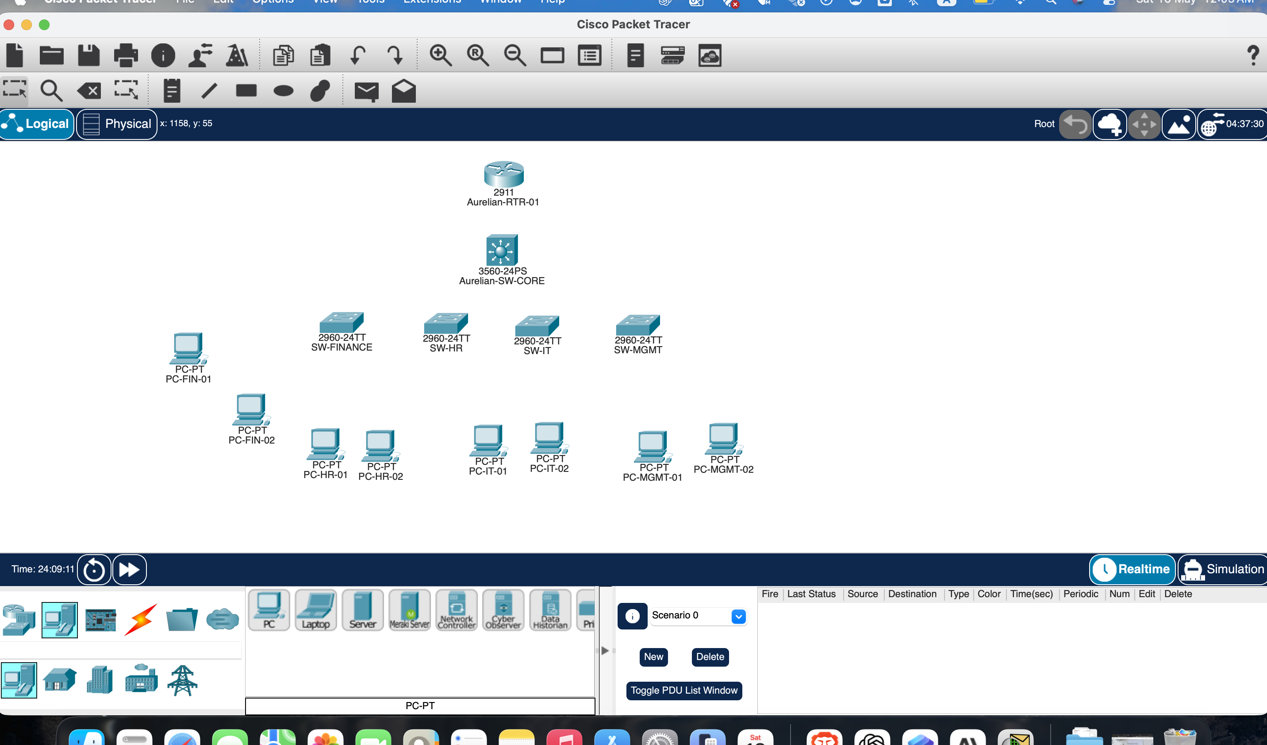The width and height of the screenshot is (1267, 745).
Task: Choose Network Controller from palette
Action: pyautogui.click(x=457, y=610)
